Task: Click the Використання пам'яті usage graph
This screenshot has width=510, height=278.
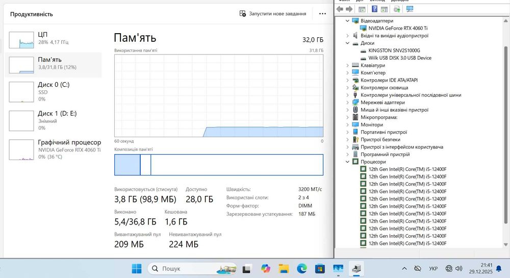Action: tap(219, 96)
